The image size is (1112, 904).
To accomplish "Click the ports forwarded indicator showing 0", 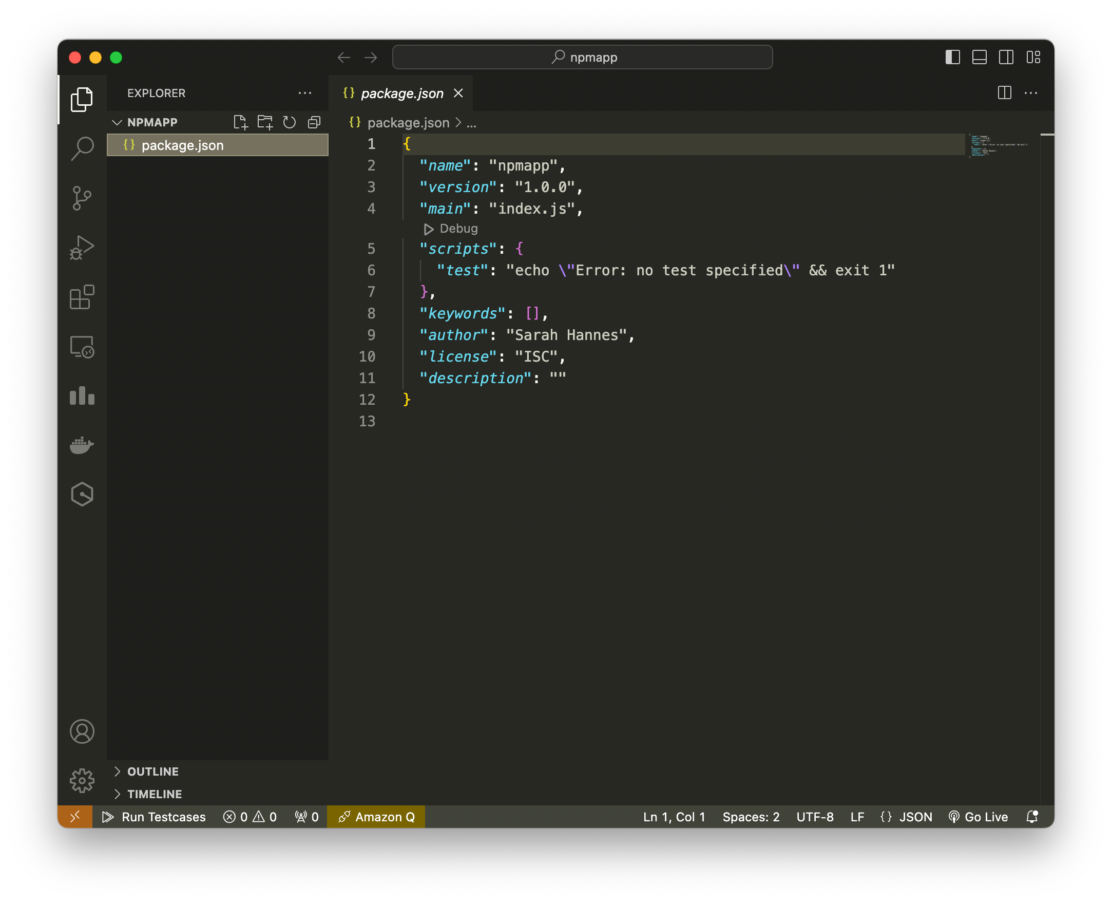I will click(306, 817).
